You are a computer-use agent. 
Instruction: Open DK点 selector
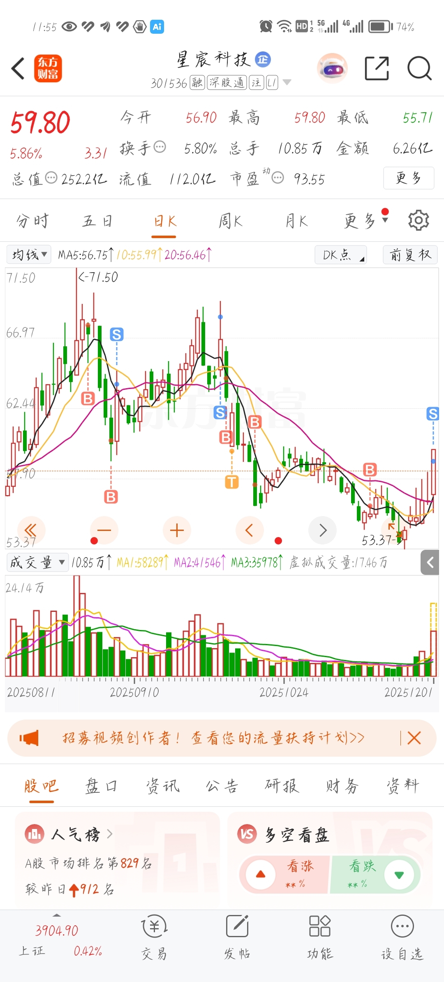point(340,255)
